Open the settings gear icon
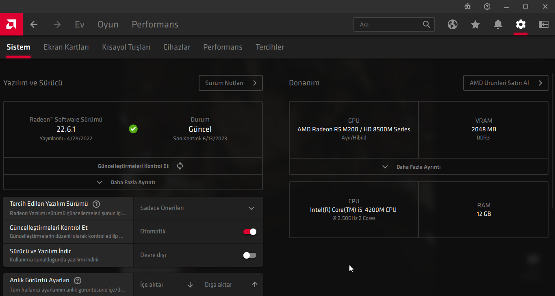 pos(520,24)
